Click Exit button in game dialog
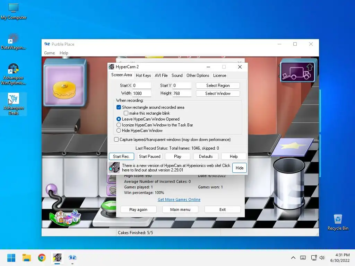This screenshot has width=355, height=266. (x=223, y=210)
